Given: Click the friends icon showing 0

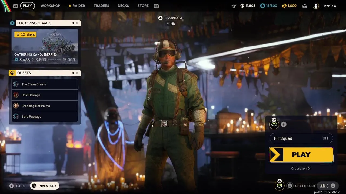Looking at the screenshot, I should 322,186.
